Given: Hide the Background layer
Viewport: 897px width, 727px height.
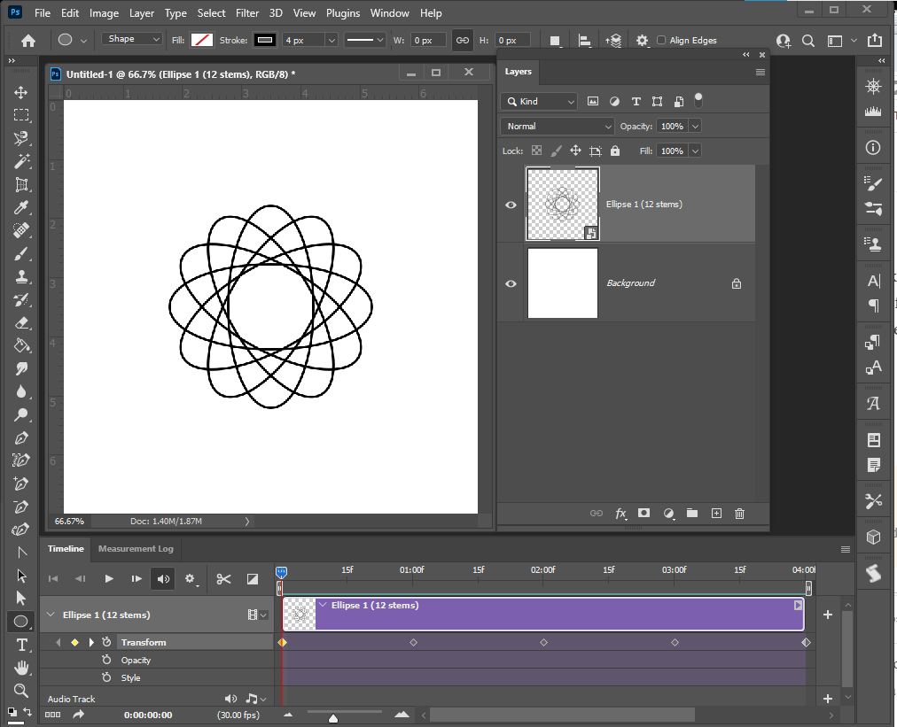Looking at the screenshot, I should coord(511,282).
